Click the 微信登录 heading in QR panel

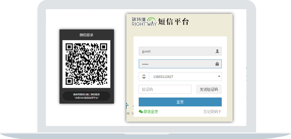pos(86,35)
